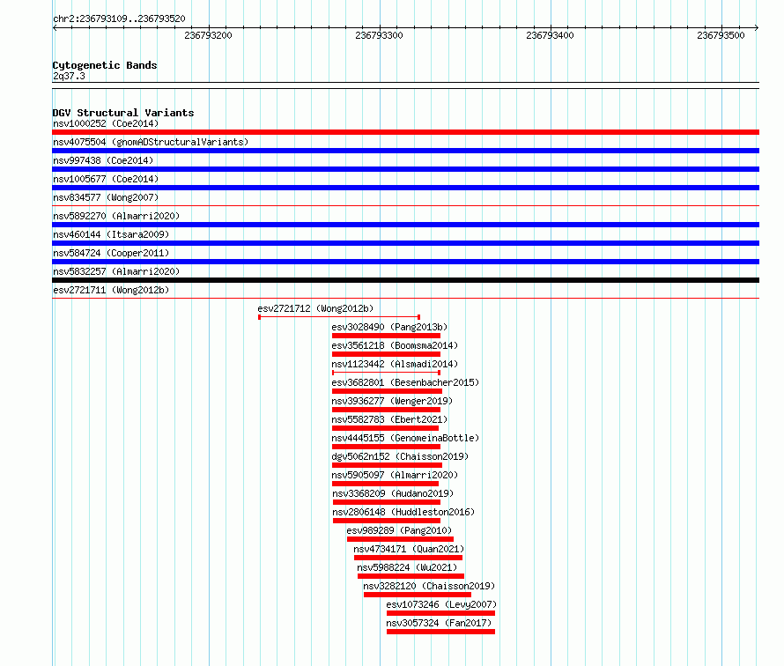
Task: Click the 236793300 ruler position
Action: 379,35
